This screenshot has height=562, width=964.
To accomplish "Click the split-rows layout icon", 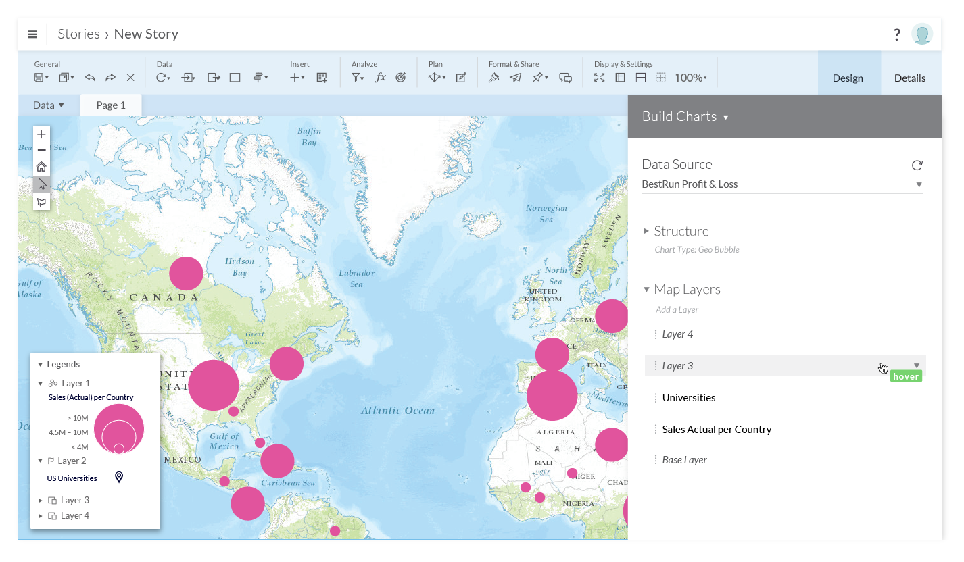I will pyautogui.click(x=641, y=78).
